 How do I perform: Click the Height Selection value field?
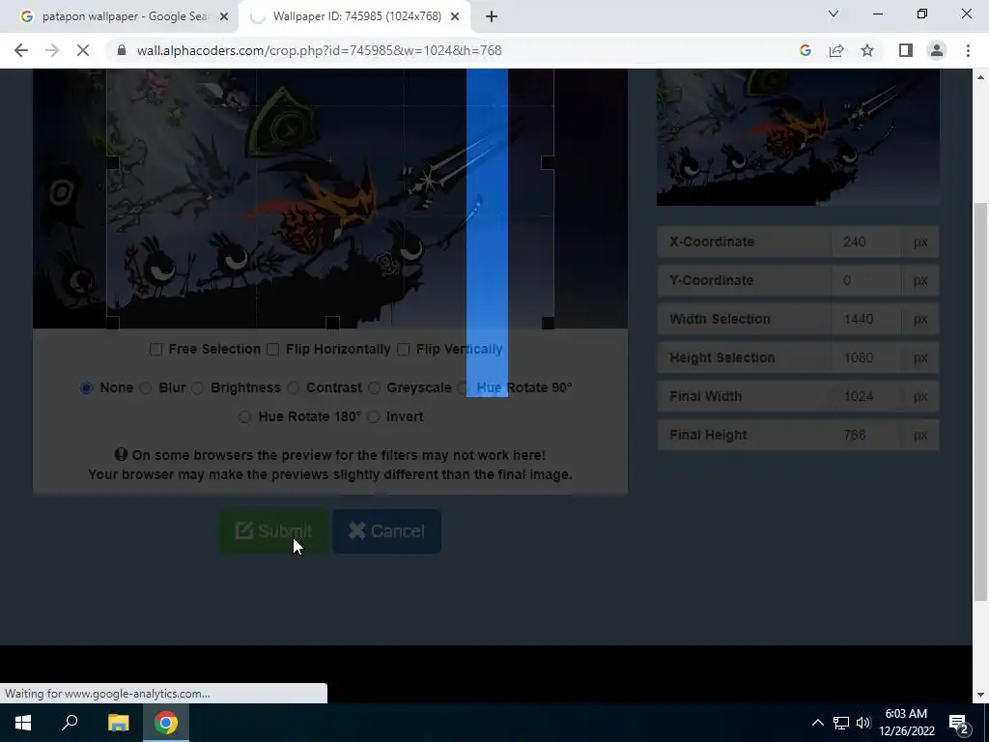coord(866,357)
